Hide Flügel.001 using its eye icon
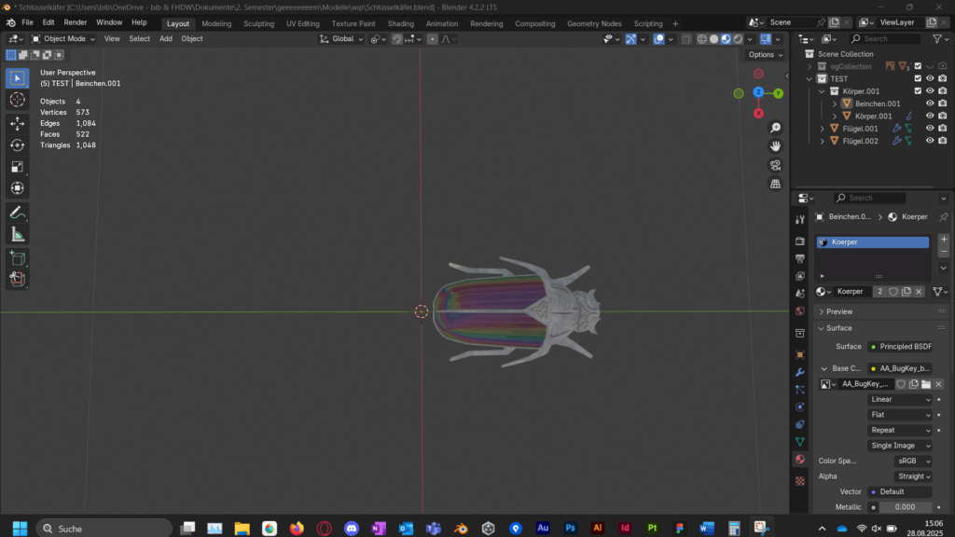 (x=929, y=129)
